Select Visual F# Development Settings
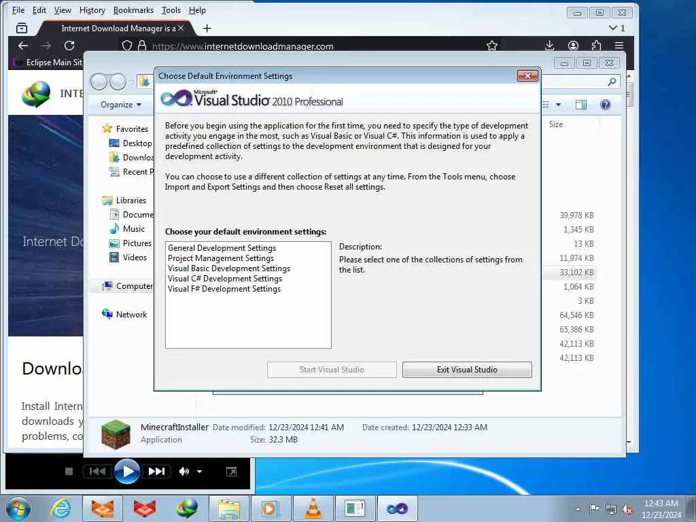Image resolution: width=696 pixels, height=522 pixels. point(224,289)
